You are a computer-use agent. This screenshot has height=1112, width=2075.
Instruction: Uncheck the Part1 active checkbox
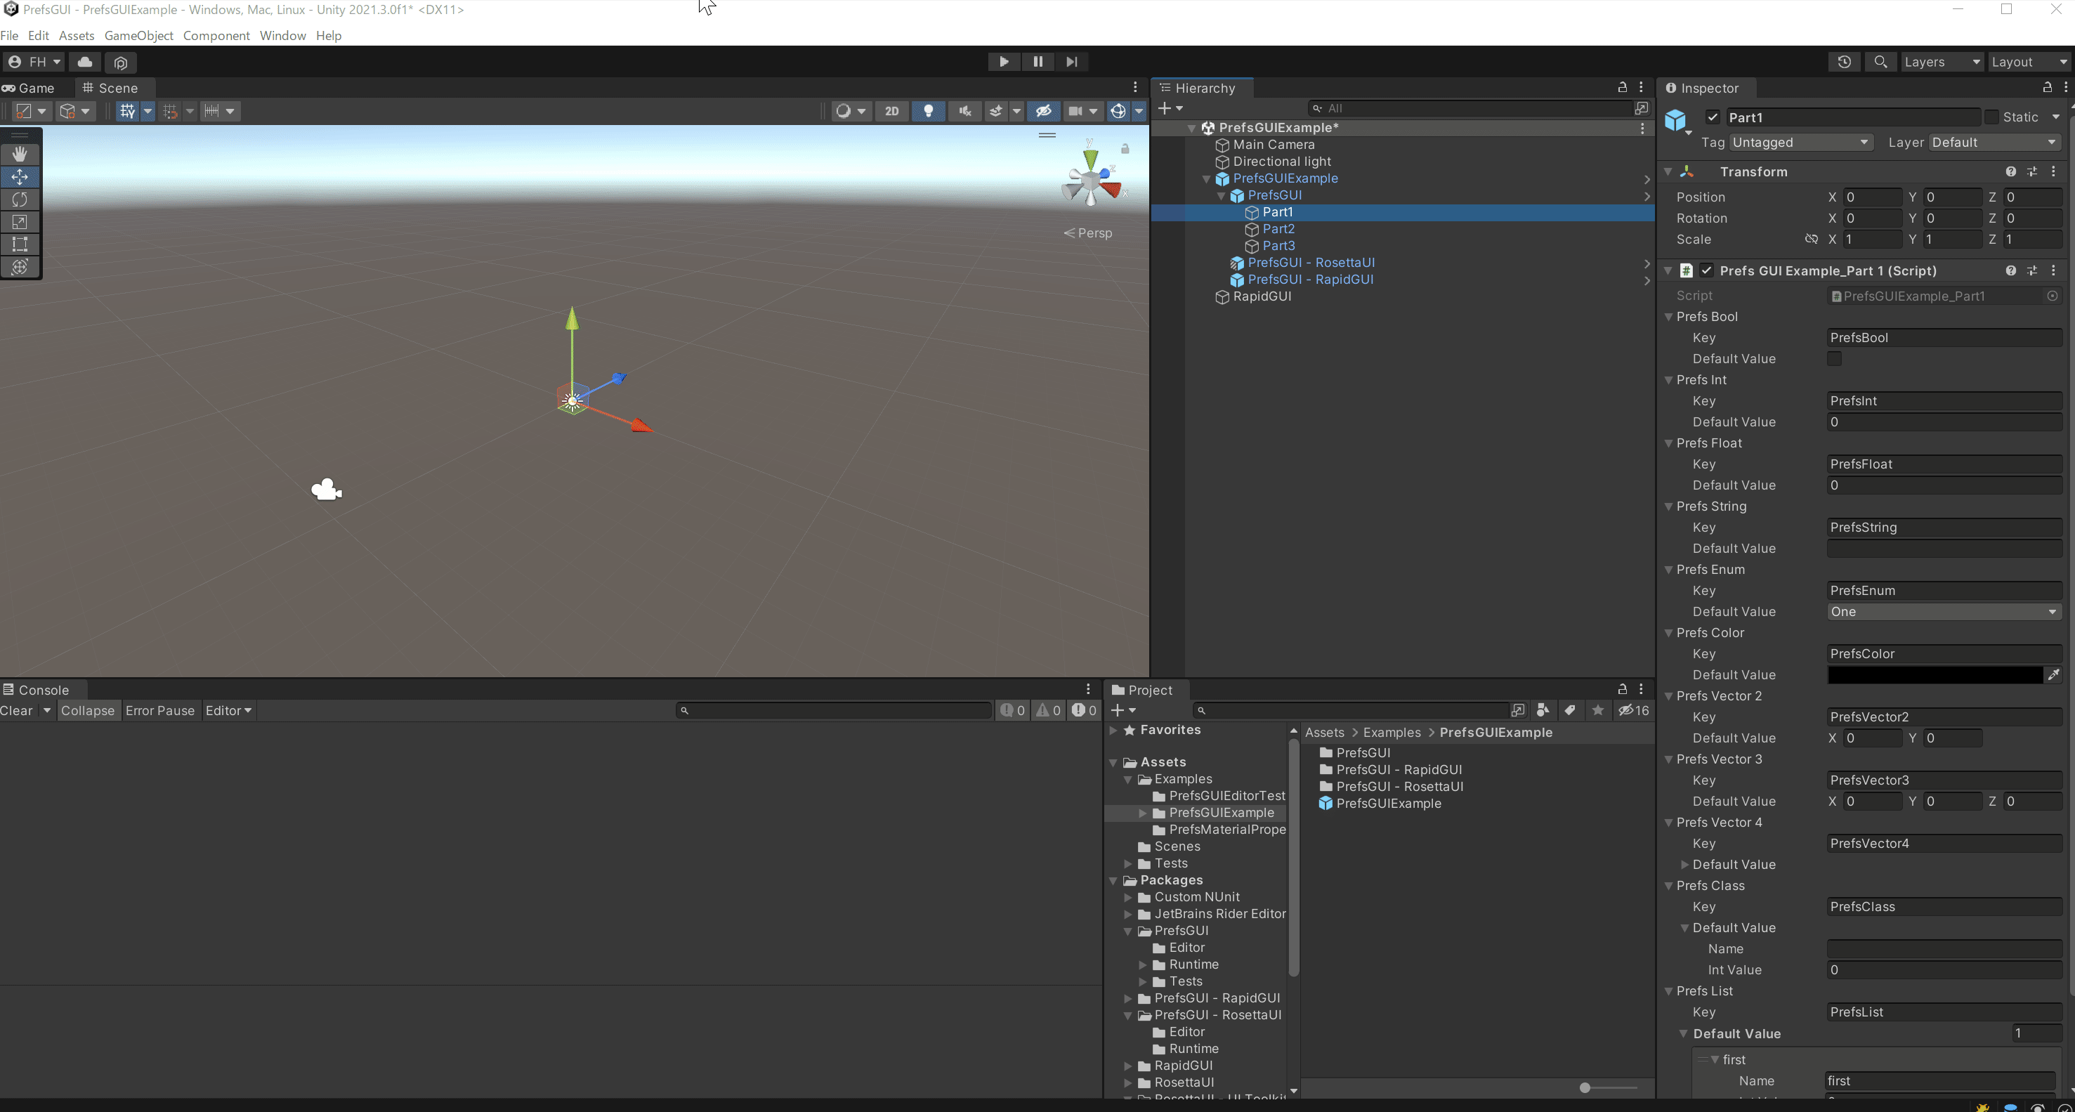point(1713,117)
